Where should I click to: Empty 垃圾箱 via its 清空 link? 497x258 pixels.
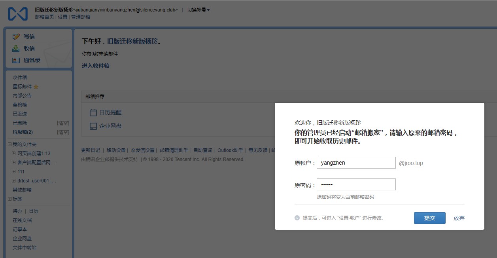tap(63, 132)
